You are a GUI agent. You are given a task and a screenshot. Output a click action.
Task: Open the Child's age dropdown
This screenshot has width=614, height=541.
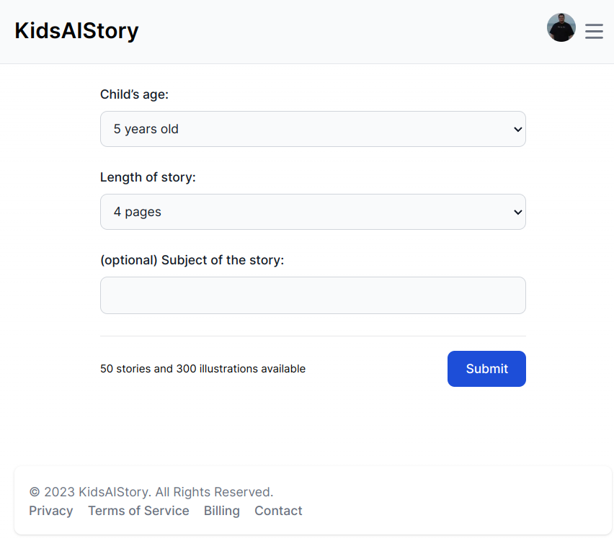(x=313, y=129)
